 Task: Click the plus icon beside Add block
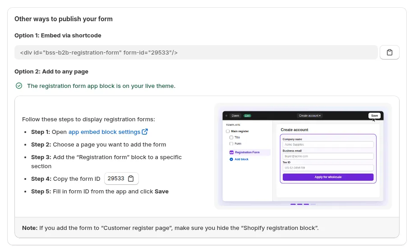pos(231,160)
